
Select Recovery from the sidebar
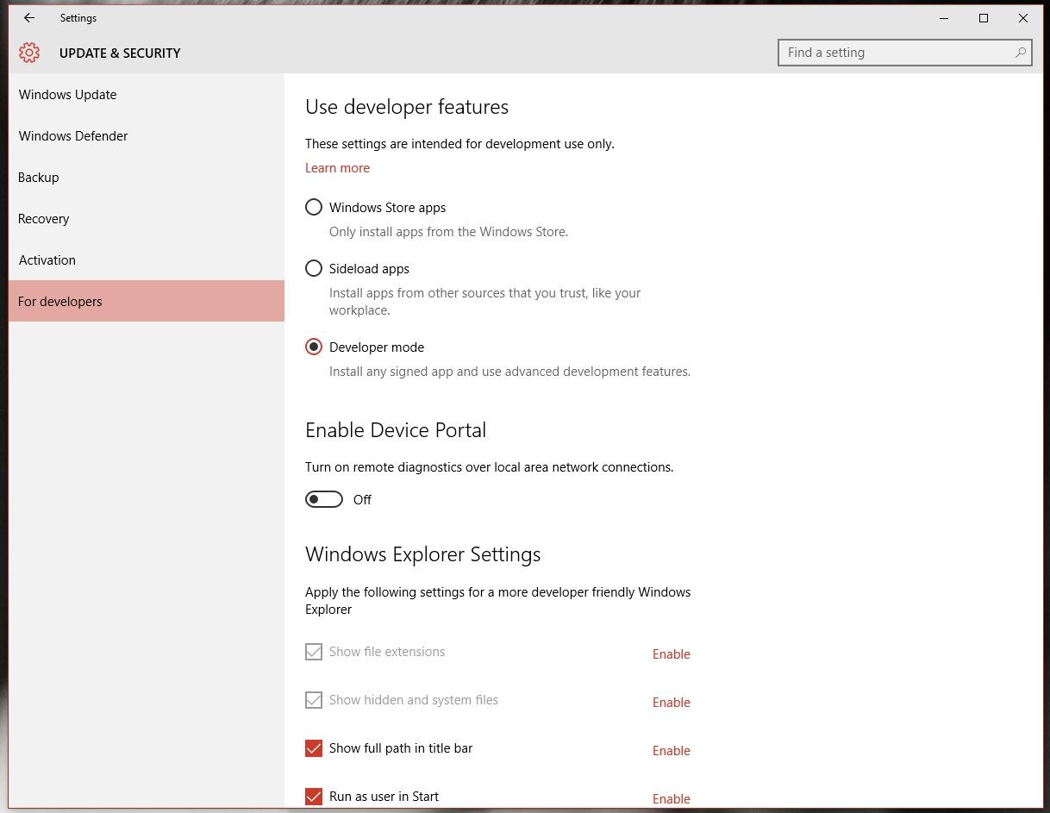click(x=43, y=218)
